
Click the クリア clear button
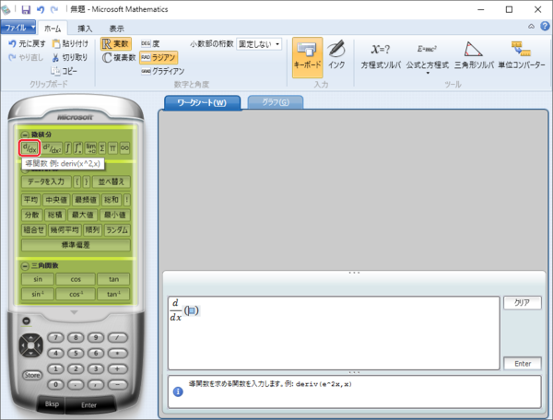point(522,303)
